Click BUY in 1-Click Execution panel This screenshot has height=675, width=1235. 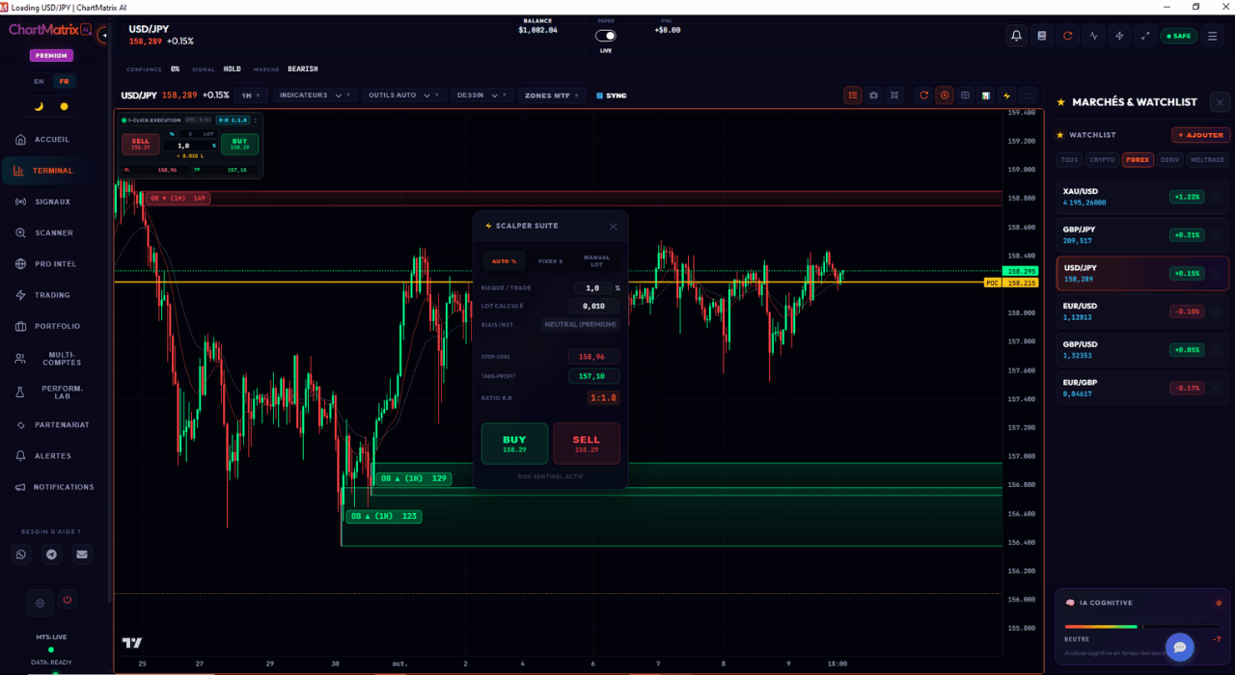coord(239,145)
